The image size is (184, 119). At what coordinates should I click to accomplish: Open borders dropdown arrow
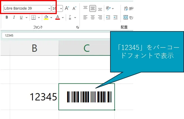(39, 17)
